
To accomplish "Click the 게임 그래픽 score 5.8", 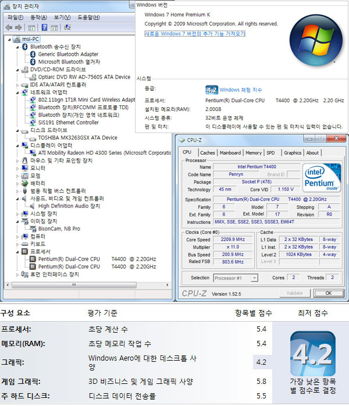I will click(261, 382).
